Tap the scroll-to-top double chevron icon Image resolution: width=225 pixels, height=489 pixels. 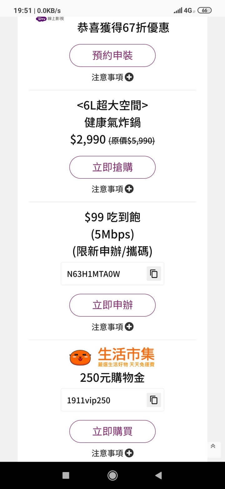pos(213,446)
